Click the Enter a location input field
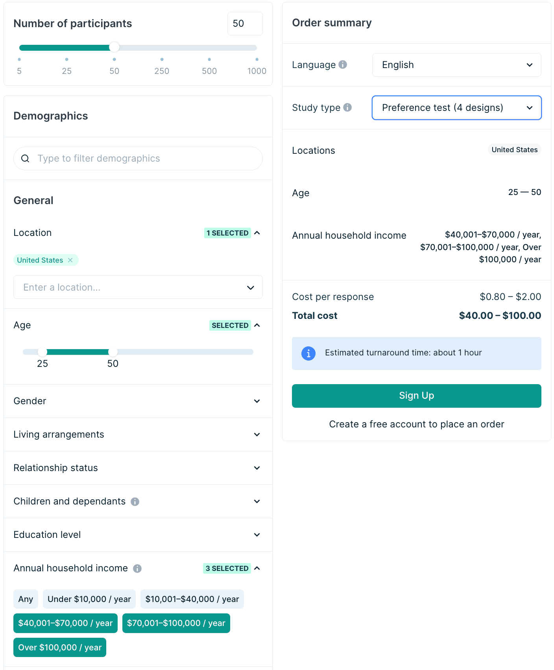 coord(130,287)
